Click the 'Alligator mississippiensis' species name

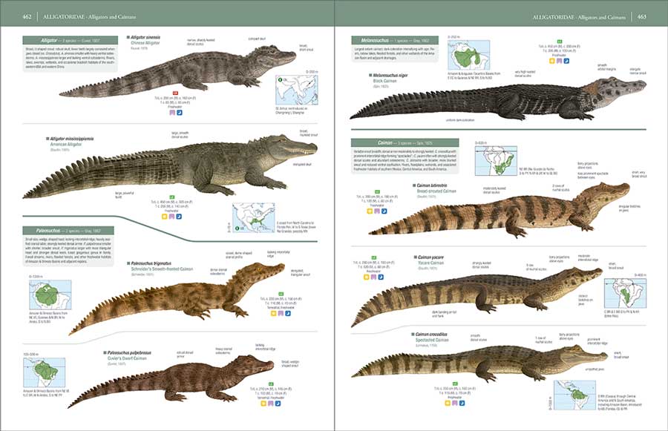point(71,139)
